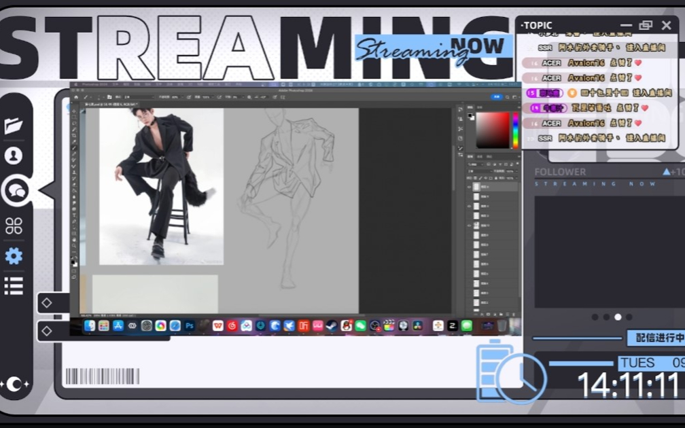685x428 pixels.
Task: Hide the selected top layer's eye icon
Action: pos(469,187)
